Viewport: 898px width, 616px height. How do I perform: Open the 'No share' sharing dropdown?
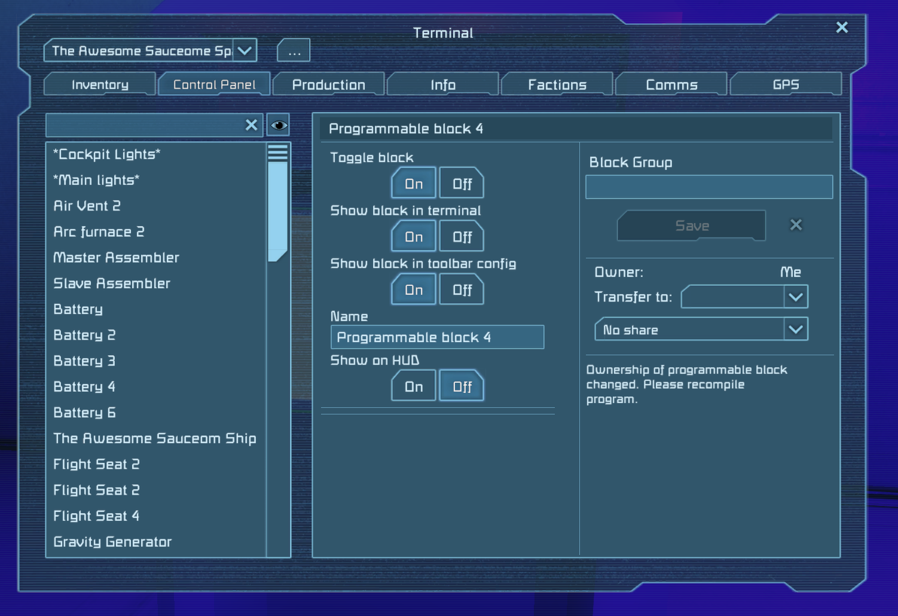[x=795, y=329]
